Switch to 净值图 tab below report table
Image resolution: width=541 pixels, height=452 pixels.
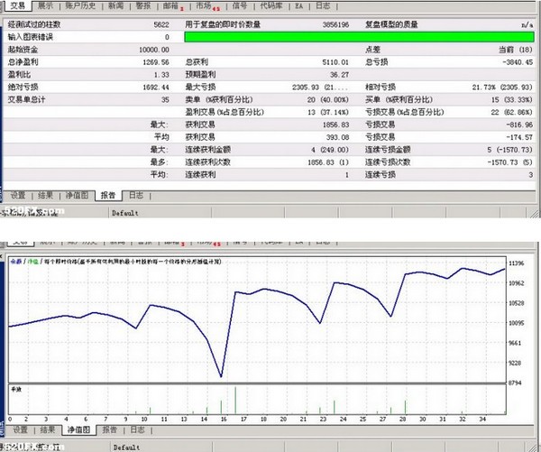[78, 194]
